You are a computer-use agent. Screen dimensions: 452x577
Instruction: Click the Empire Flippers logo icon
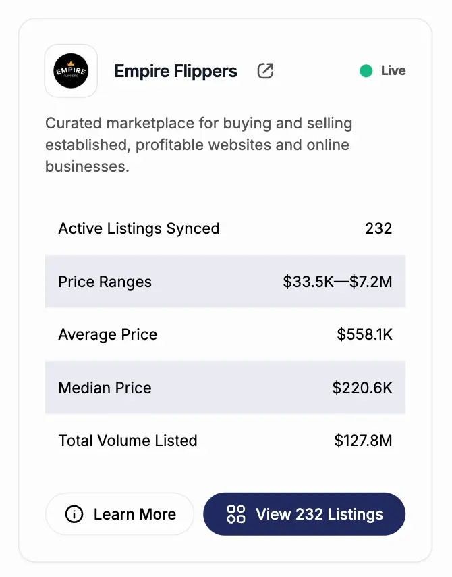tap(71, 70)
